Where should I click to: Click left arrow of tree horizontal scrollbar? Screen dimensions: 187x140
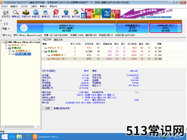click(x=2, y=127)
